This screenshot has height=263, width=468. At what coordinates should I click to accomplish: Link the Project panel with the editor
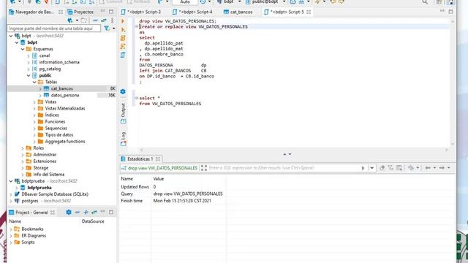click(94, 212)
